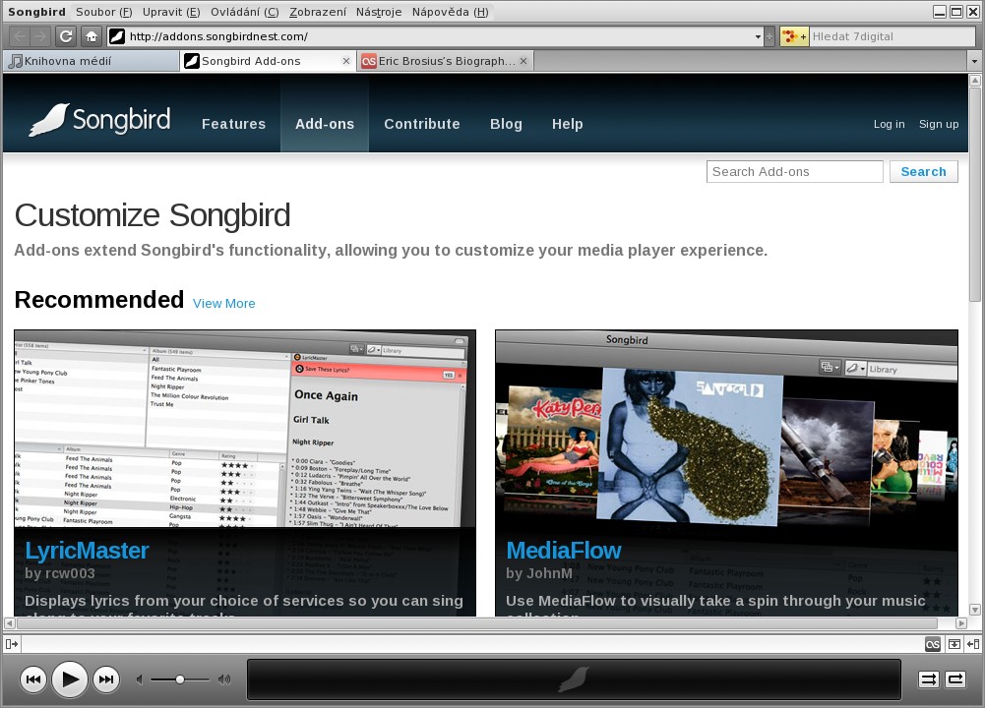Viewport: 985px width, 708px height.
Task: Toggle the service pane icon in status bar
Action: pos(11,643)
